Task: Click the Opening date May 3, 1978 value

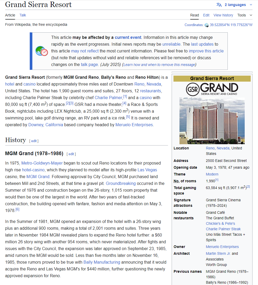Action: [227, 168]
